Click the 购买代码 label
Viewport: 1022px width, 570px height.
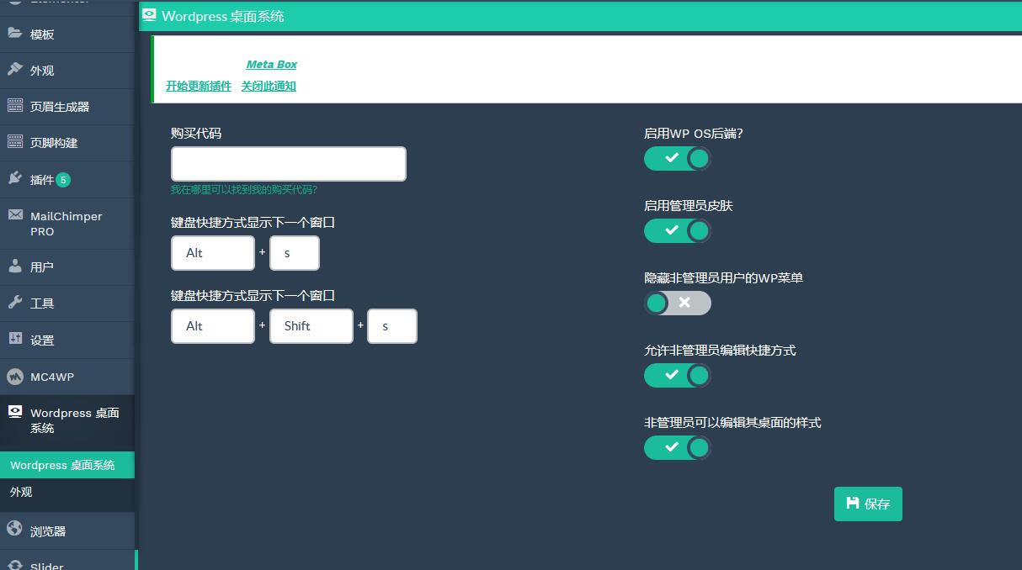tap(196, 133)
